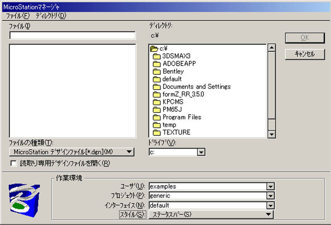Screen dimensions: 331x225
Task: Open the ディレクトリ(D) menu
Action: click(x=50, y=16)
